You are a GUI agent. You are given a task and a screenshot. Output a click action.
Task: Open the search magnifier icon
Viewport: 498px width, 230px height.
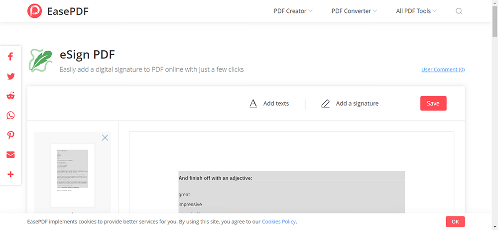(459, 11)
